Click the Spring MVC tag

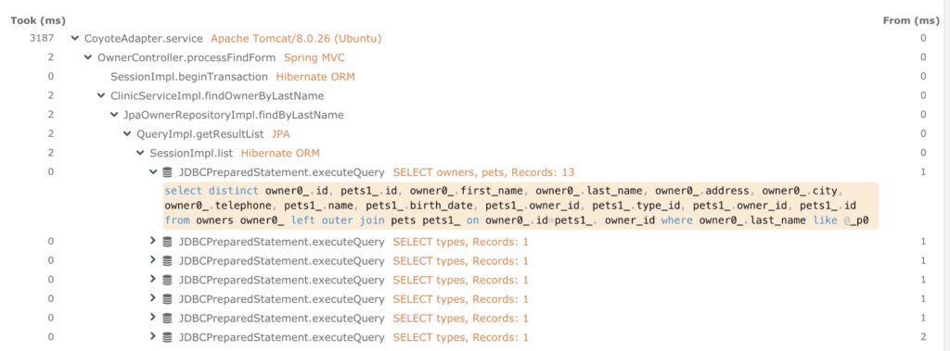(315, 57)
